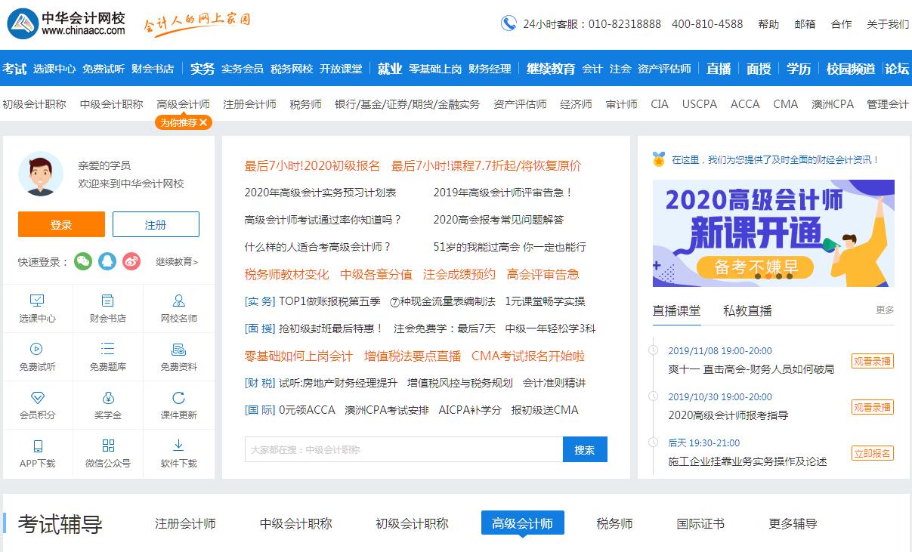Open the 财会书店 bookstore icon
Screen dimensions: 912x552
[x=107, y=301]
